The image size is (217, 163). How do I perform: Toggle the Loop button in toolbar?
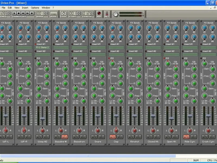click(x=63, y=13)
